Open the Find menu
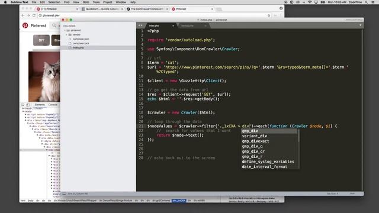This screenshot has width=379, height=213. coord(67,2)
